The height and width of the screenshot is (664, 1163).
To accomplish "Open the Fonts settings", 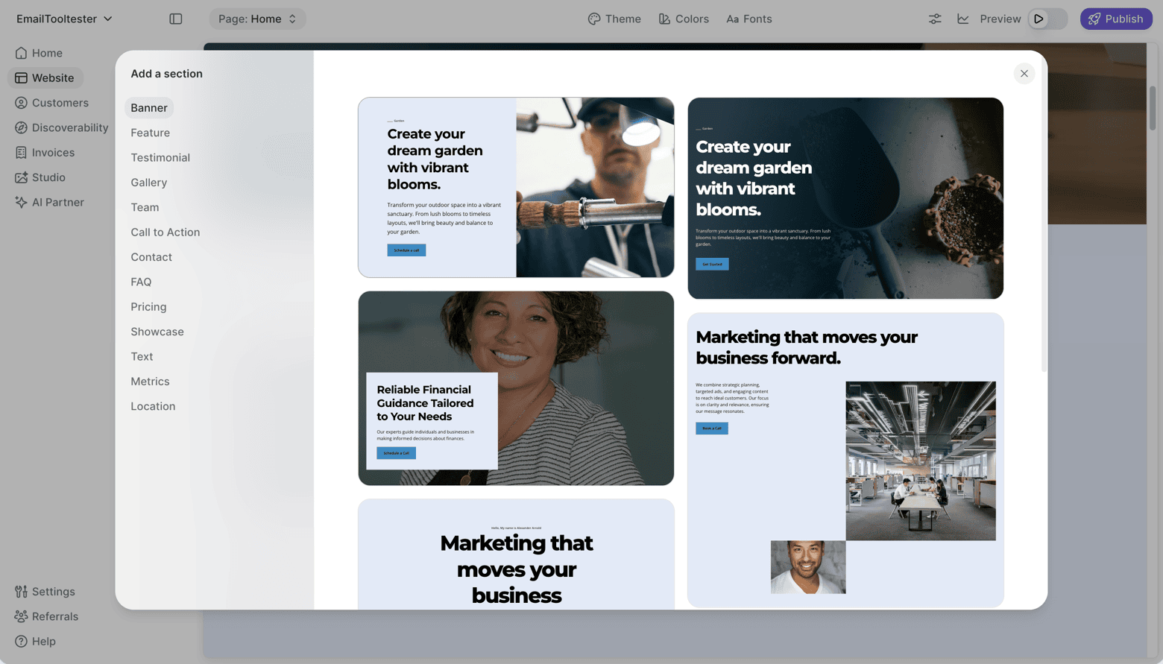I will 748,19.
